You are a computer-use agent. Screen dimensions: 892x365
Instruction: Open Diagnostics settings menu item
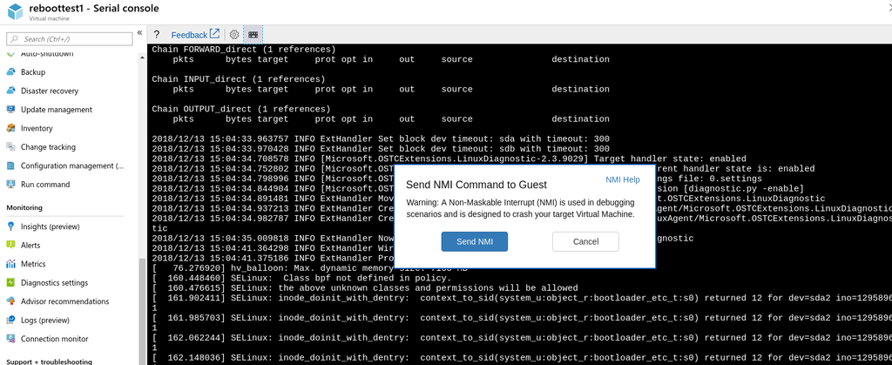54,283
